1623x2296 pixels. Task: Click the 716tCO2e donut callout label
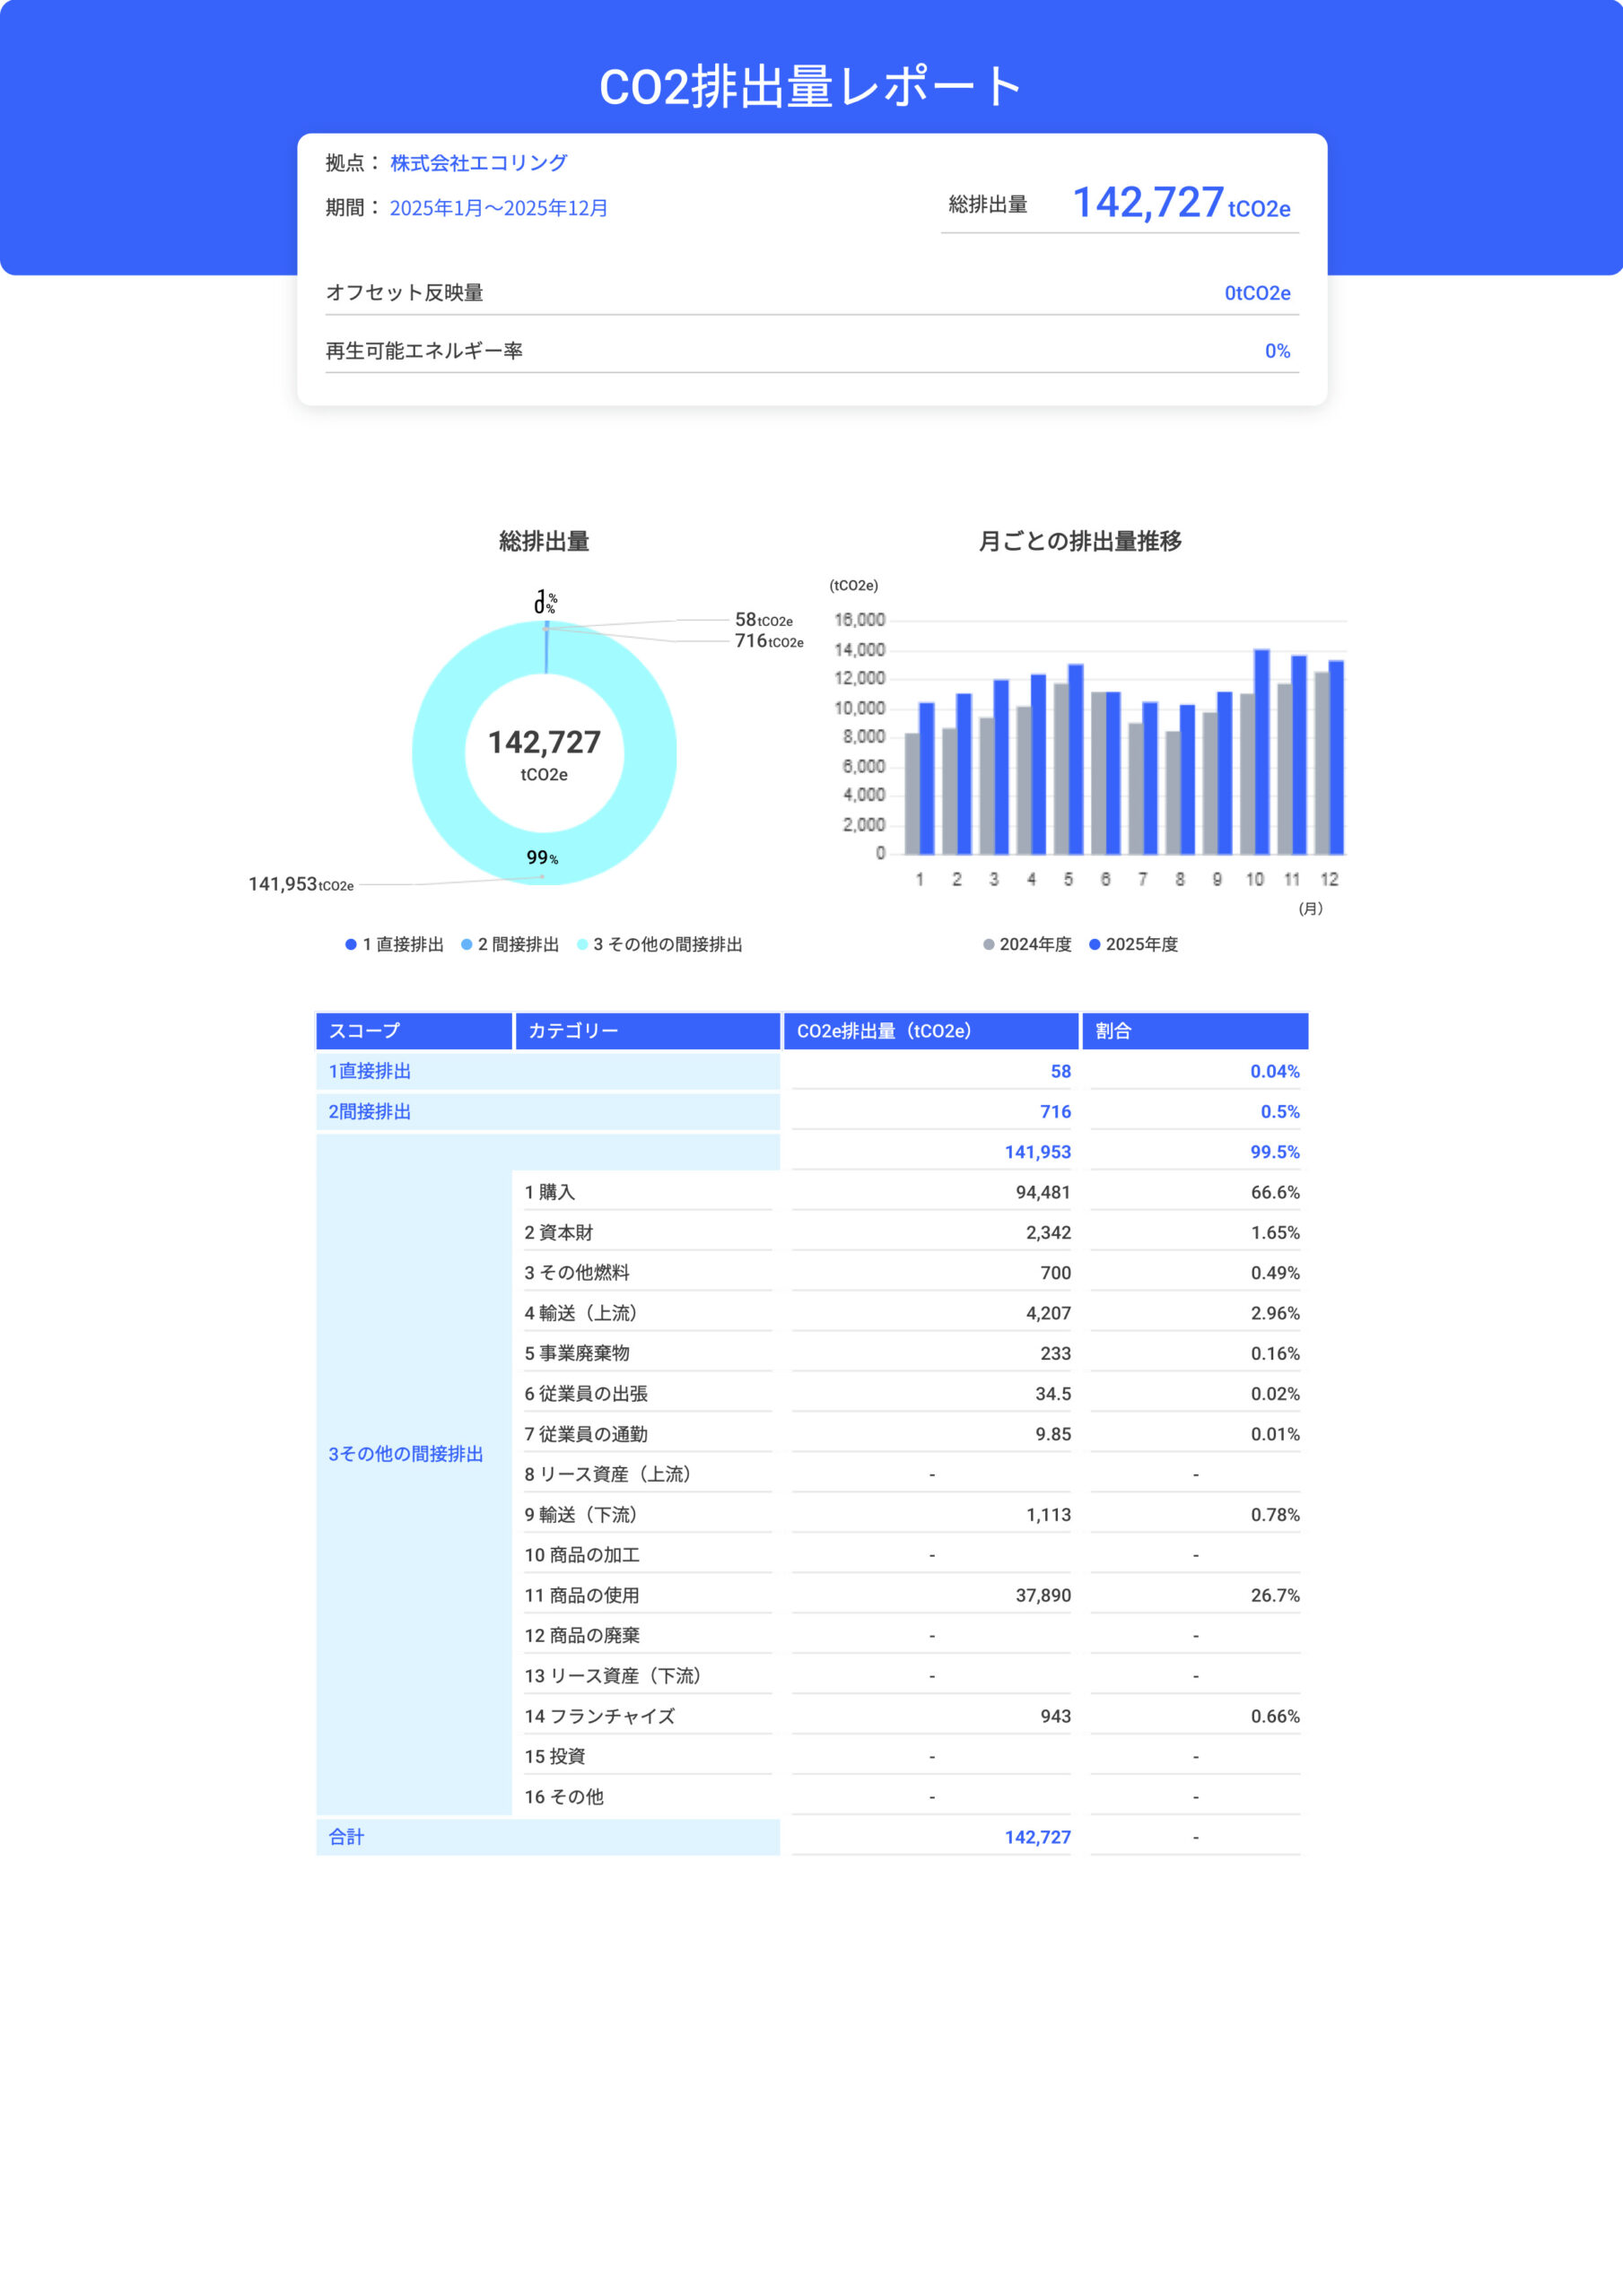pyautogui.click(x=769, y=643)
